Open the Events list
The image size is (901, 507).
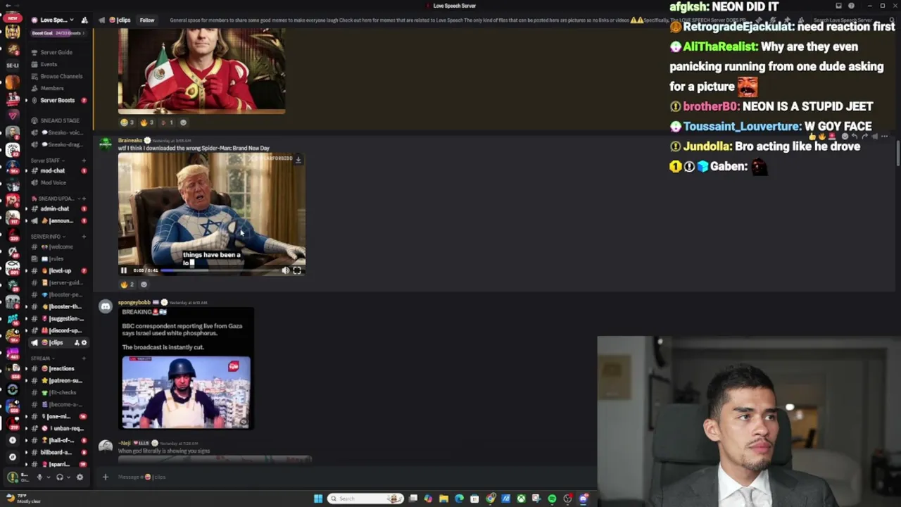click(x=49, y=64)
